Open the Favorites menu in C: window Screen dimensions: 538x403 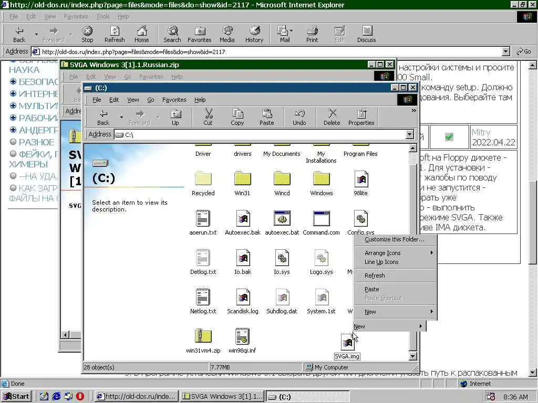click(x=174, y=100)
